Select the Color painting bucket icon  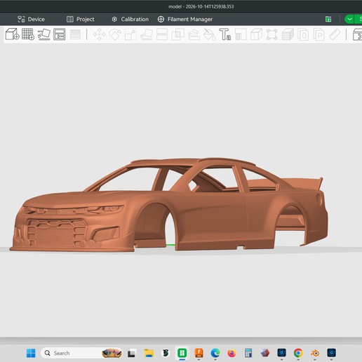210,34
